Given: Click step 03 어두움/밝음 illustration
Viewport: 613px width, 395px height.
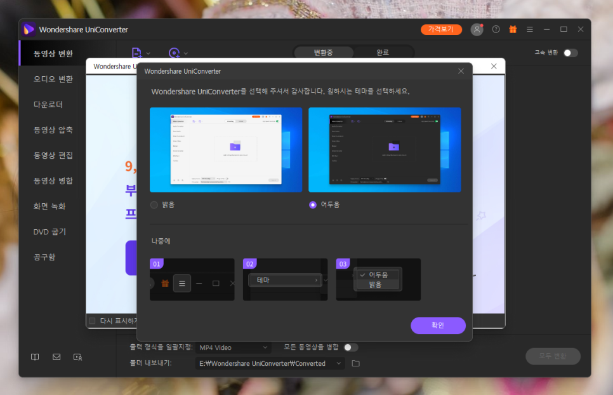Looking at the screenshot, I should click(x=378, y=279).
